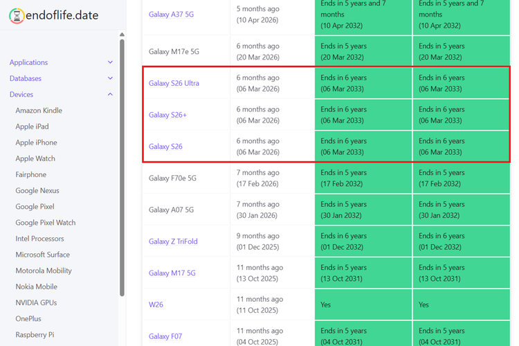Select NVIDIA GPUs in sidebar
This screenshot has height=346, width=519.
(36, 302)
